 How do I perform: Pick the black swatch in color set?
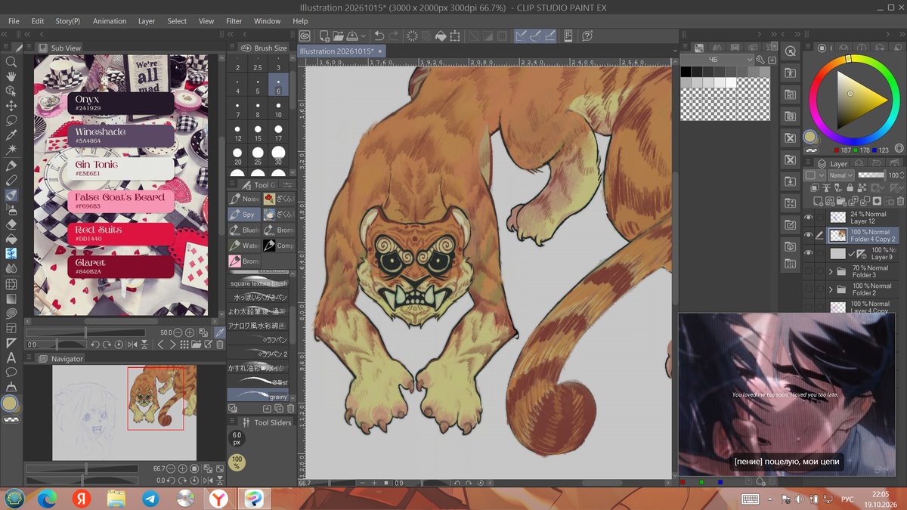click(x=686, y=72)
